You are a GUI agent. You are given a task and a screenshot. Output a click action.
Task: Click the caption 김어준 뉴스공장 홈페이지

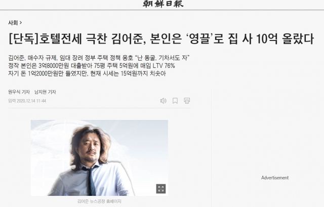click(x=99, y=201)
